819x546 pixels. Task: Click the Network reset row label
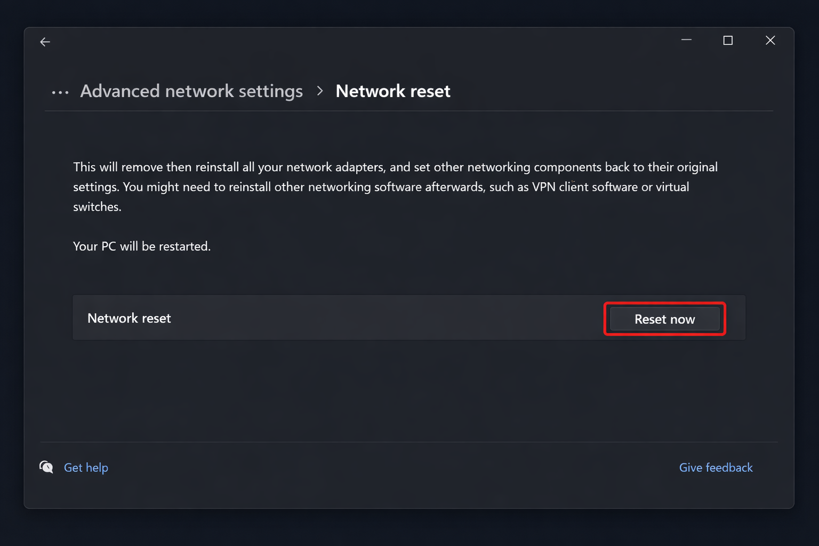(129, 318)
